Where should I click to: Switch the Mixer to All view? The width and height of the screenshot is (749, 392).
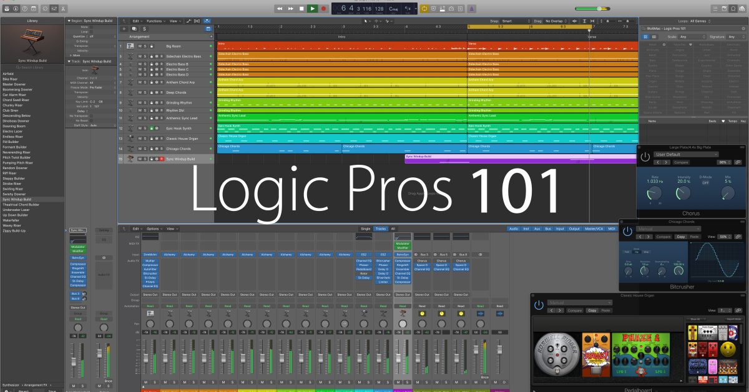[x=393, y=228]
